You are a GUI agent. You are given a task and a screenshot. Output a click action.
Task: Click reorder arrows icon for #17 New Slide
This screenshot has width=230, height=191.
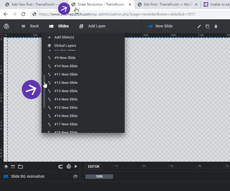point(49,124)
